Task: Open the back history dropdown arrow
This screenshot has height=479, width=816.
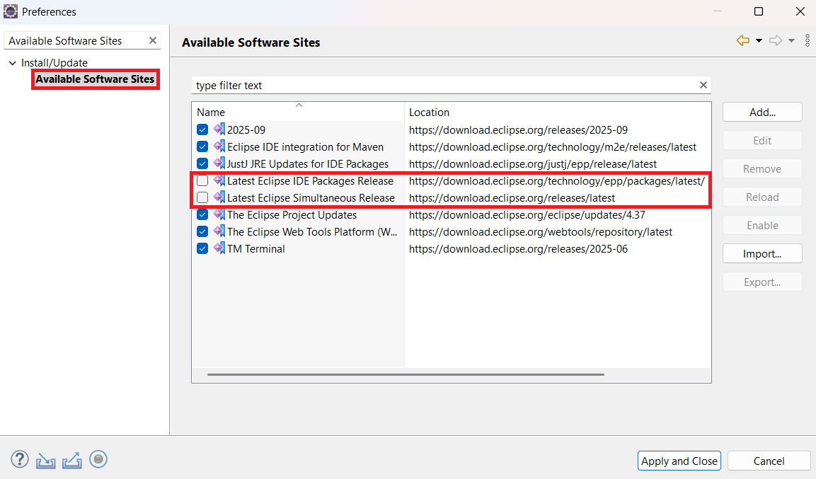Action: (759, 41)
